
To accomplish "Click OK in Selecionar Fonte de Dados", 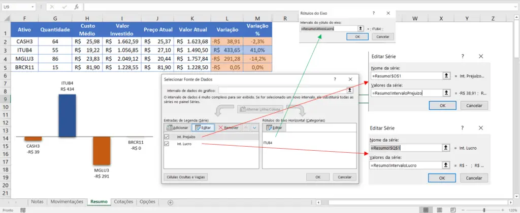I will [x=318, y=177].
